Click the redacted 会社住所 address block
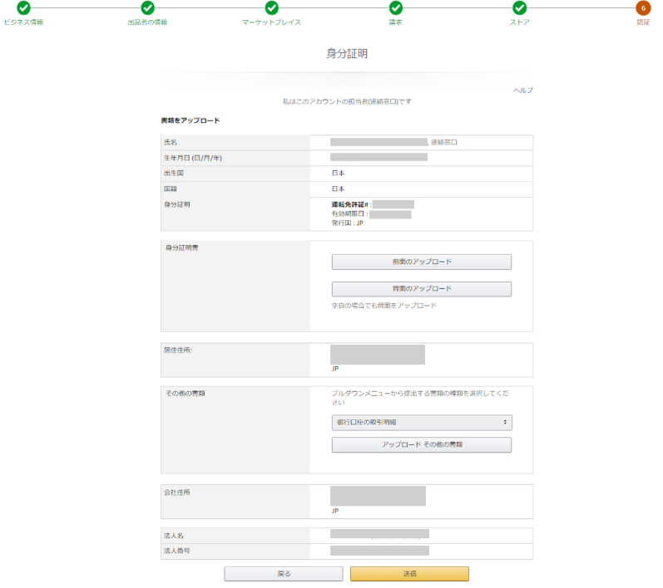Viewport: 663px width, 588px height. pos(378,496)
